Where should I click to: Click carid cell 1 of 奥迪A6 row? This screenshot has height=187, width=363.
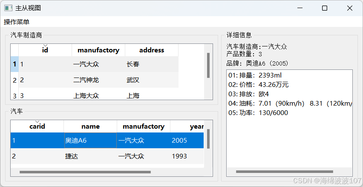coord(37,140)
